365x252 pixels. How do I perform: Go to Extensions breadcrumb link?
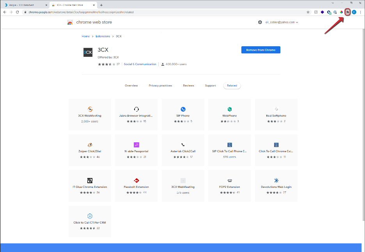tap(103, 37)
